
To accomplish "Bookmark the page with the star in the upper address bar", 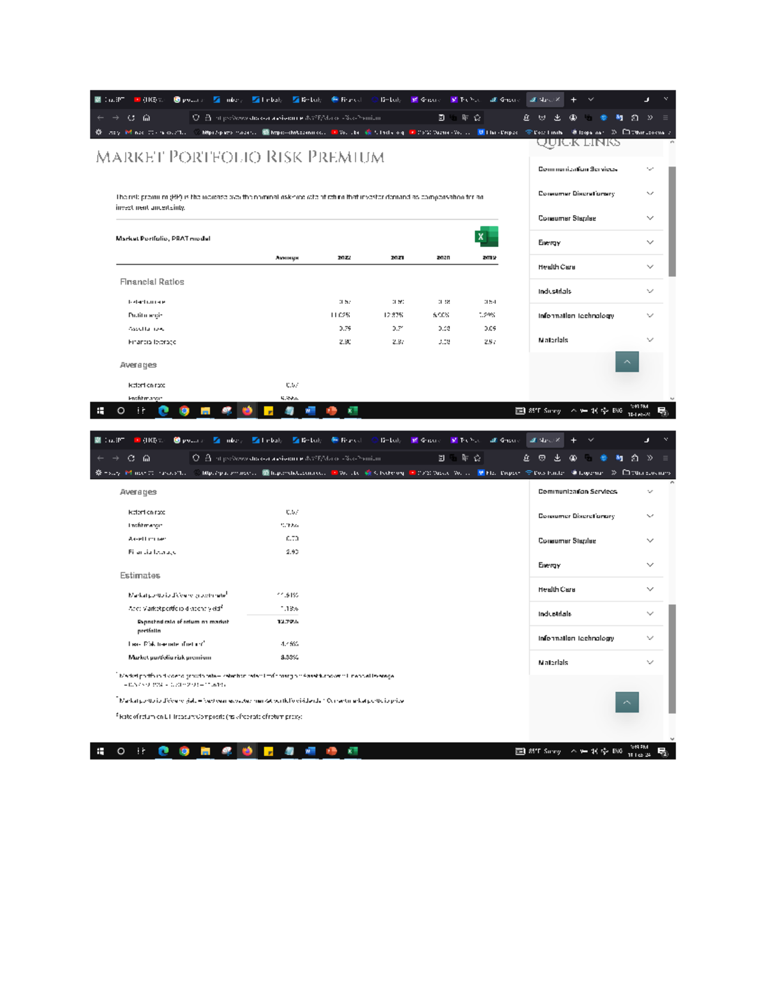I will pos(477,117).
